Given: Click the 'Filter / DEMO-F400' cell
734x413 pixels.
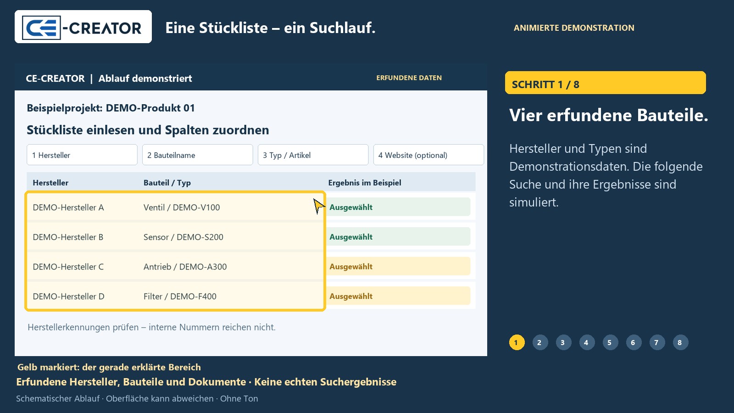Looking at the screenshot, I should pos(180,296).
